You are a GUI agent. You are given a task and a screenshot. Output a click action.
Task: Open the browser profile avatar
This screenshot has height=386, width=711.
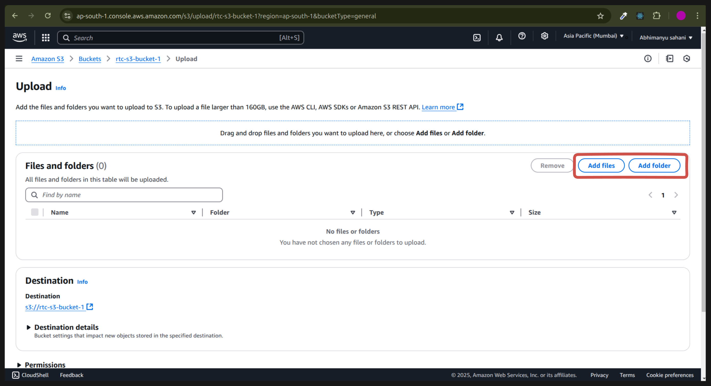(681, 16)
